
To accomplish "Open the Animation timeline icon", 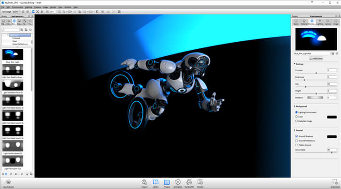I will tap(178, 182).
